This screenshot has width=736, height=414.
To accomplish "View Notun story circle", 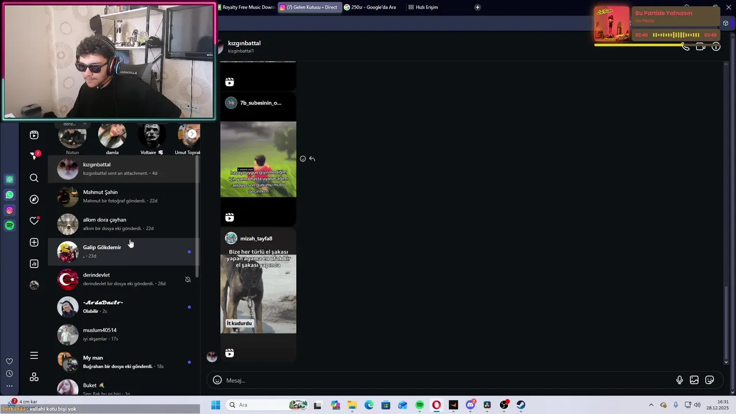I will (x=72, y=136).
